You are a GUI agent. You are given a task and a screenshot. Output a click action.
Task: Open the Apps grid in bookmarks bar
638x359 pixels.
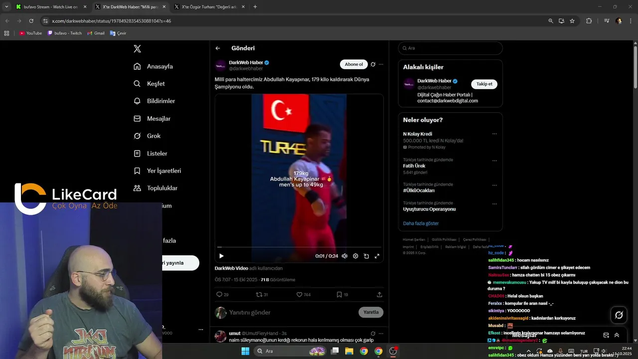pos(6,33)
